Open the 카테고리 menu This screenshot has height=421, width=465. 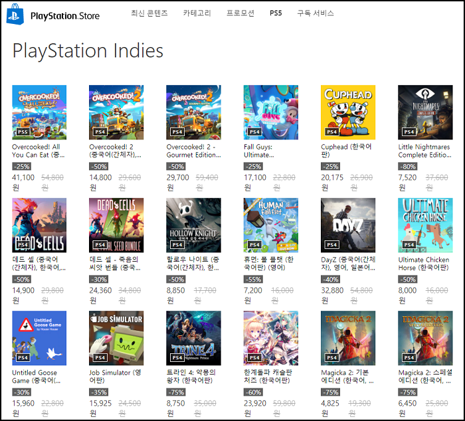point(197,13)
